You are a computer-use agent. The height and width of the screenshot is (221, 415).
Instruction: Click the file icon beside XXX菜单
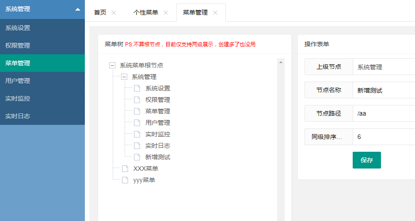(x=125, y=169)
